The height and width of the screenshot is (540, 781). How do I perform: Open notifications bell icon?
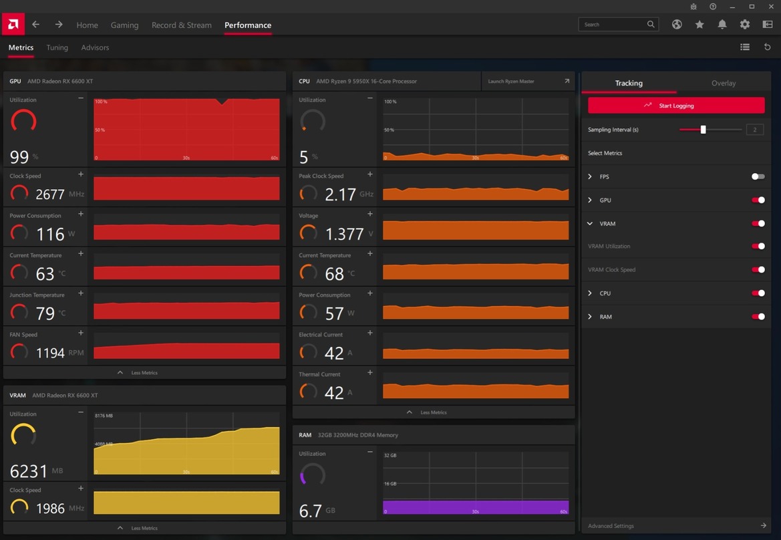coord(722,25)
